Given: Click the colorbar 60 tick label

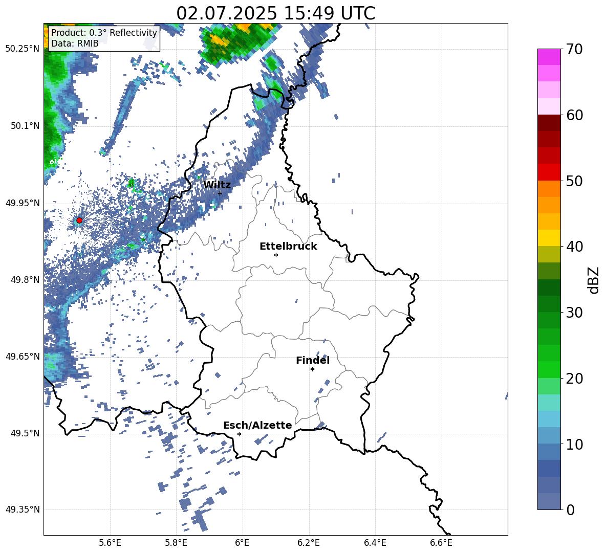Looking at the screenshot, I should click(574, 115).
